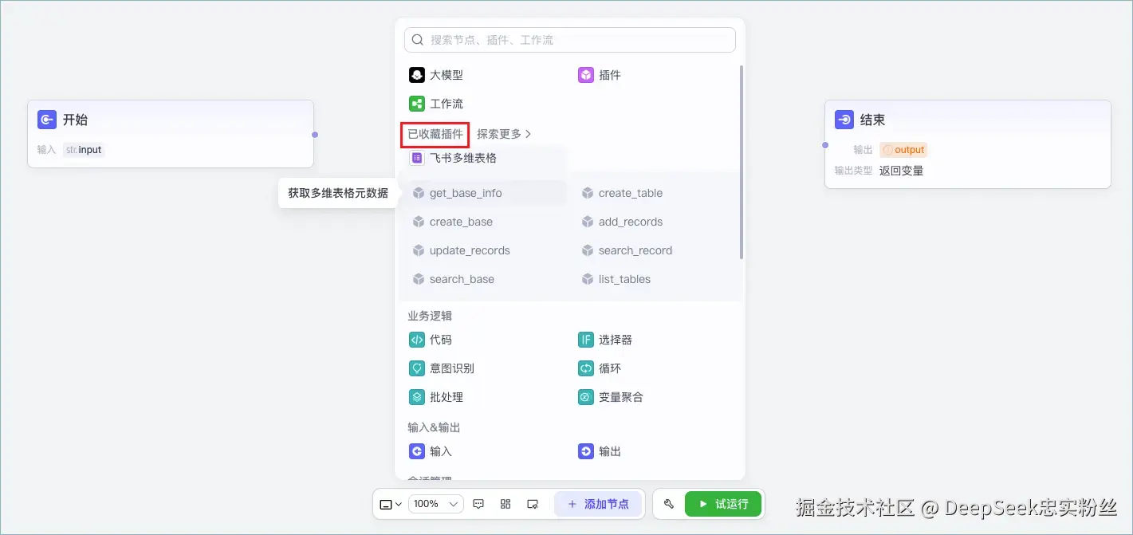Click the 结束 node input port

tap(825, 145)
